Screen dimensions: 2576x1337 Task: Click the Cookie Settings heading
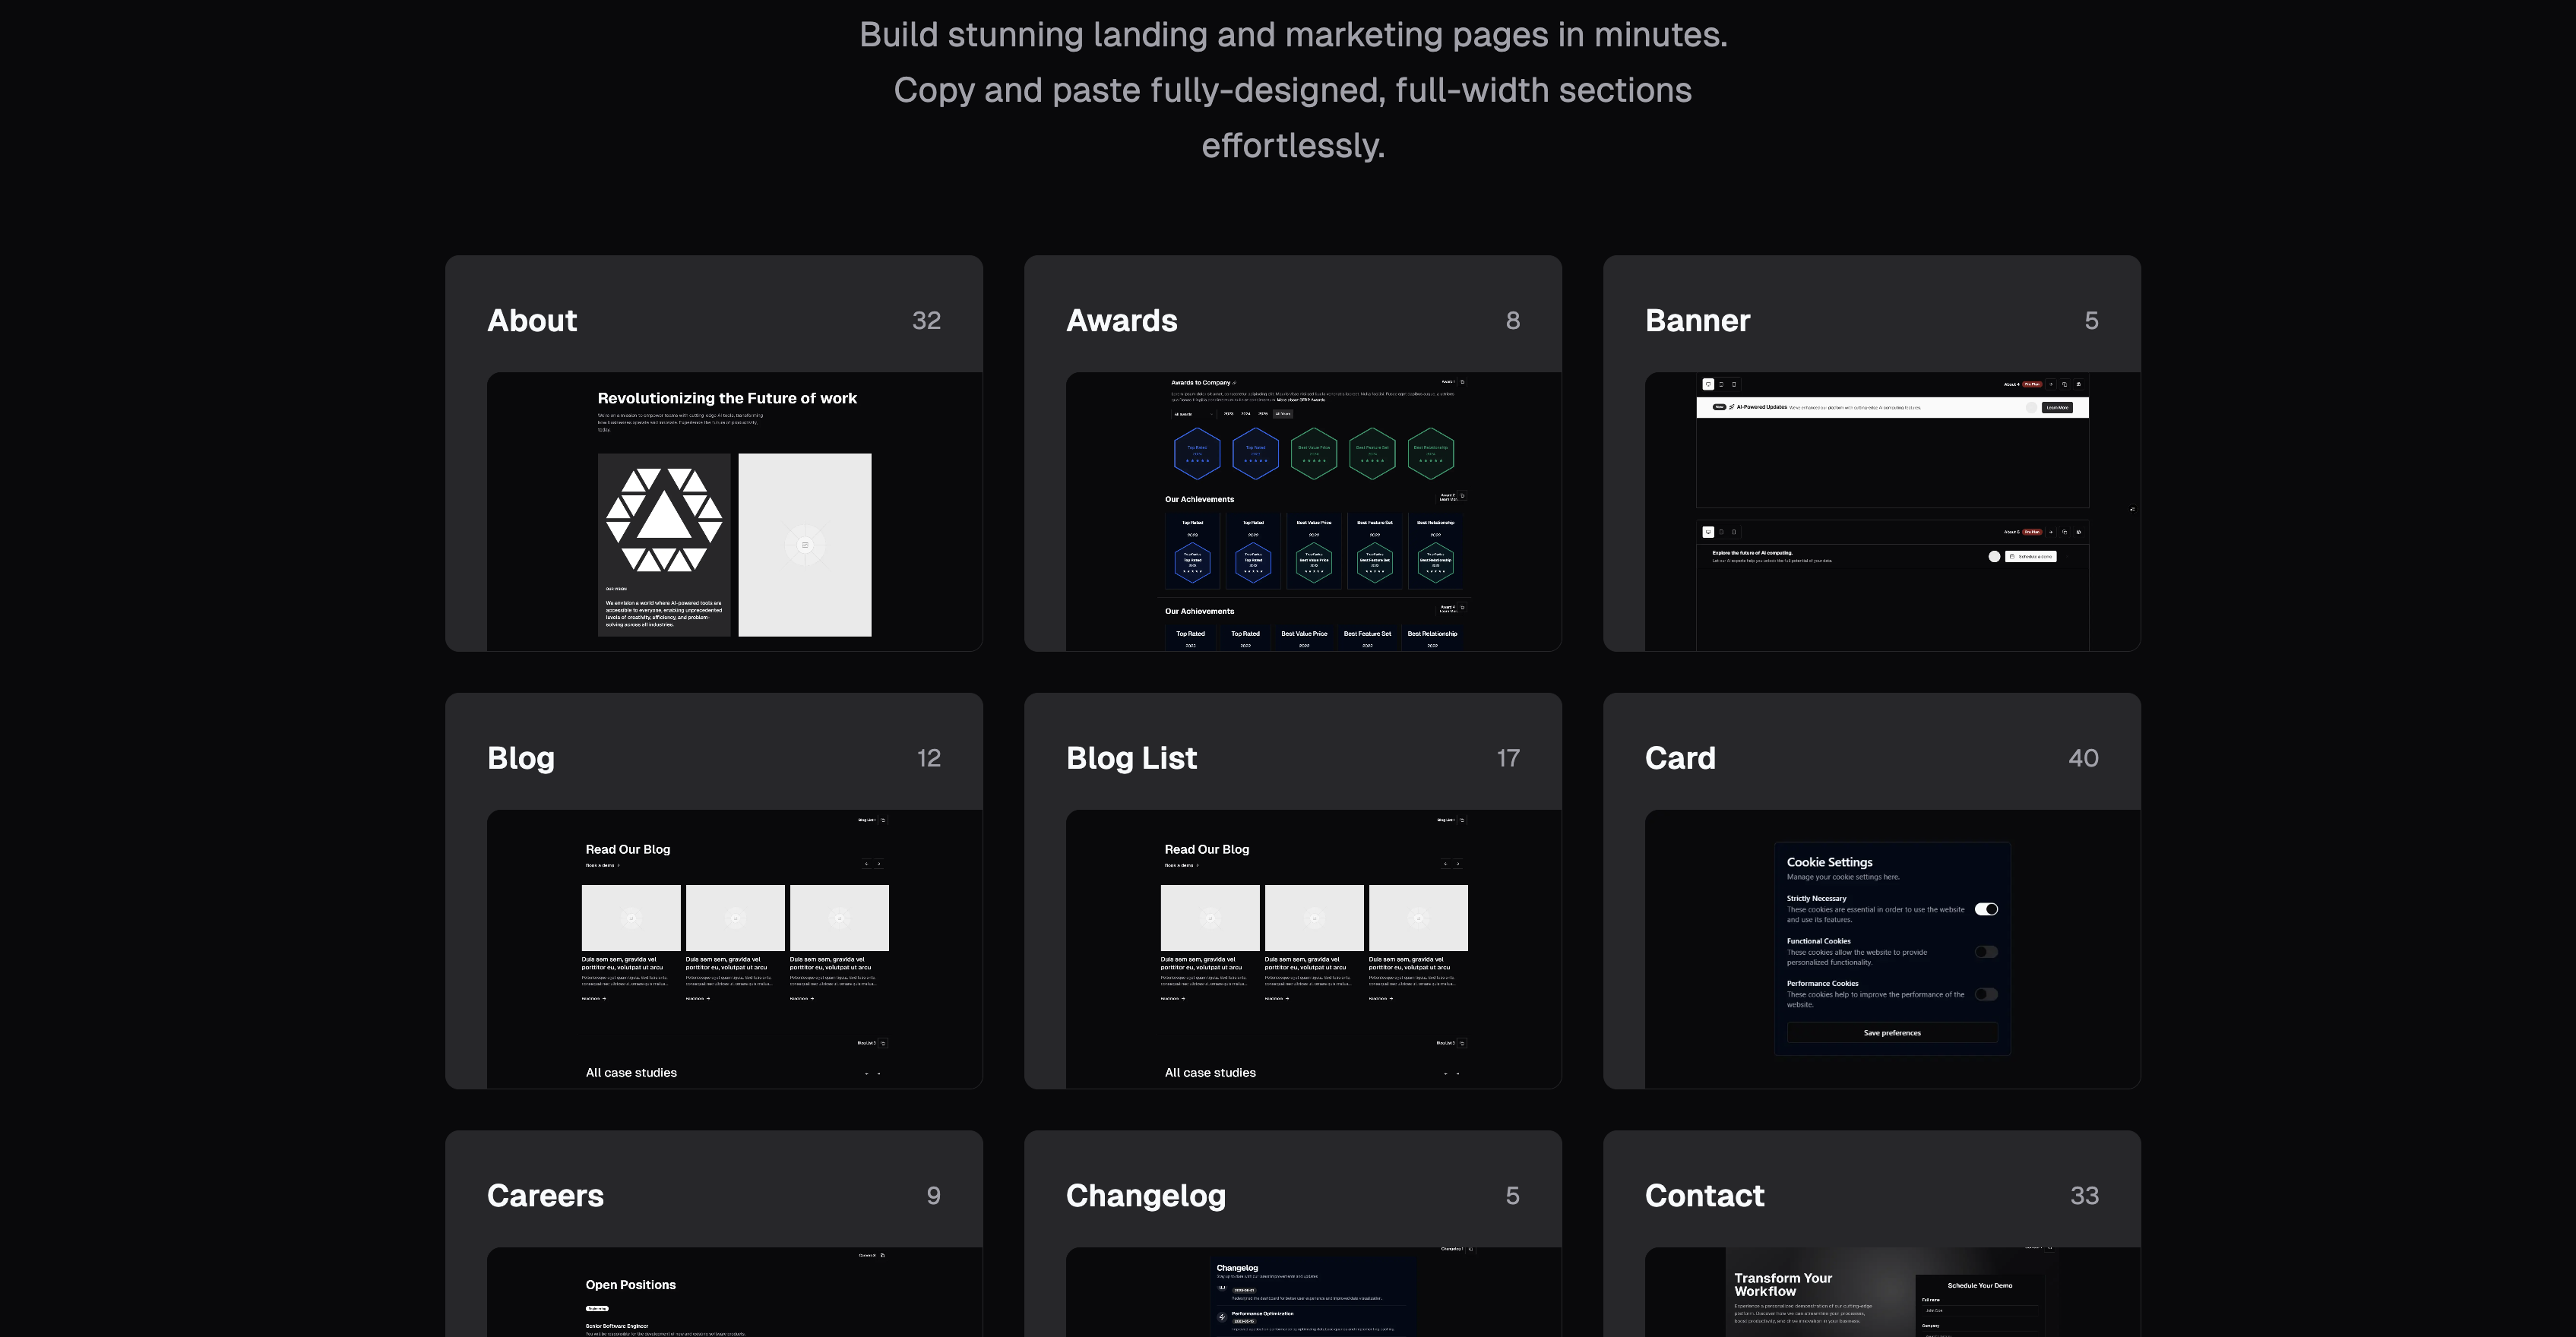pyautogui.click(x=1830, y=862)
